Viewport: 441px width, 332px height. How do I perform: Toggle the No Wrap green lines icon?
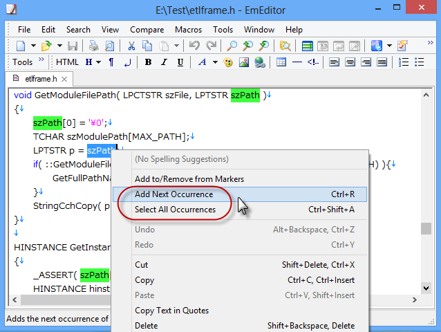(x=307, y=46)
